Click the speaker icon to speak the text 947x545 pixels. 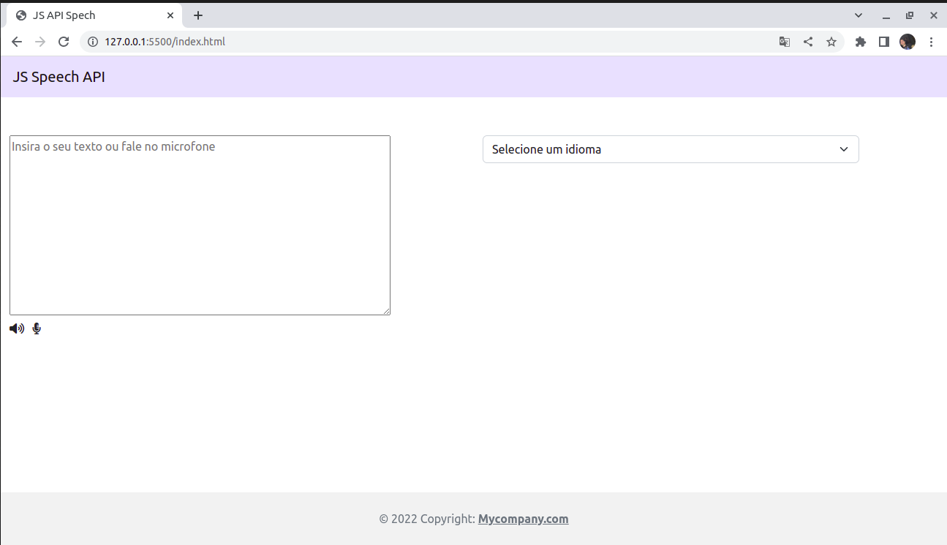[16, 328]
